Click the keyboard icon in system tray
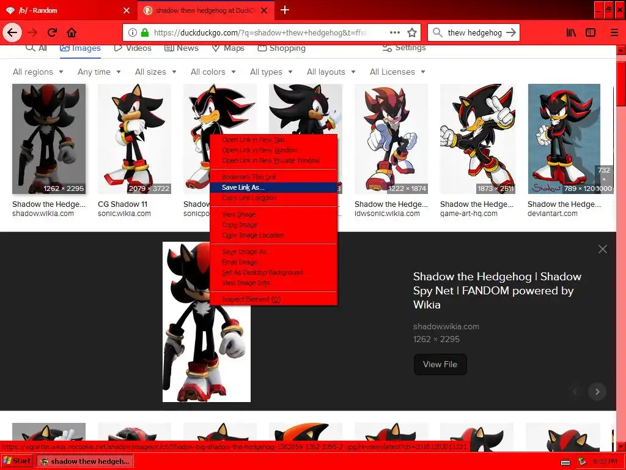Viewport: 626px width, 470px height. pyautogui.click(x=565, y=461)
